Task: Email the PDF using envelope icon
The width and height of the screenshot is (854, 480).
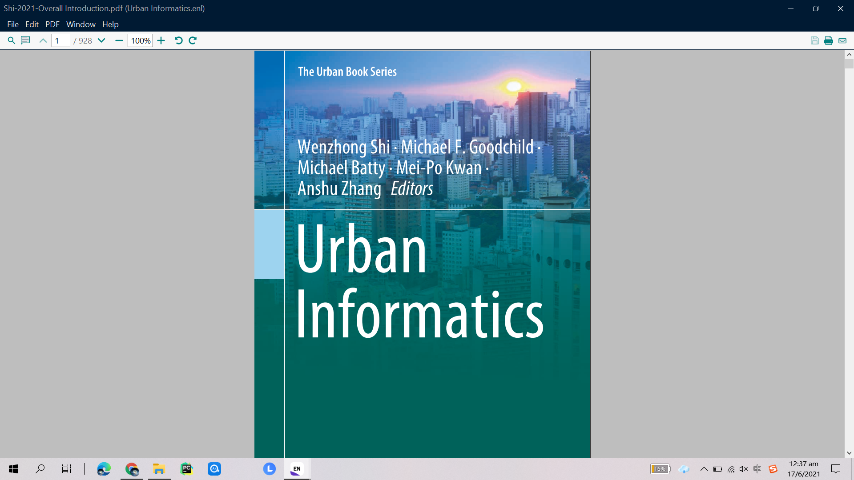Action: [x=842, y=40]
